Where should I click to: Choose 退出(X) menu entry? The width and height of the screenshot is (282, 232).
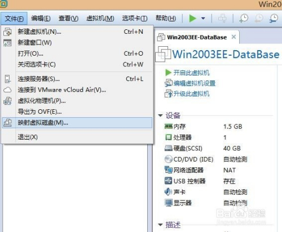(x=77, y=137)
